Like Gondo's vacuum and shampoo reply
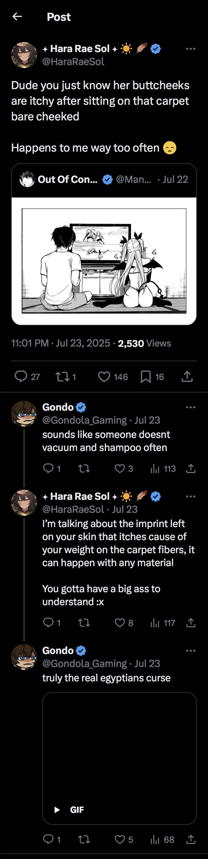The width and height of the screenshot is (208, 859). 120,469
